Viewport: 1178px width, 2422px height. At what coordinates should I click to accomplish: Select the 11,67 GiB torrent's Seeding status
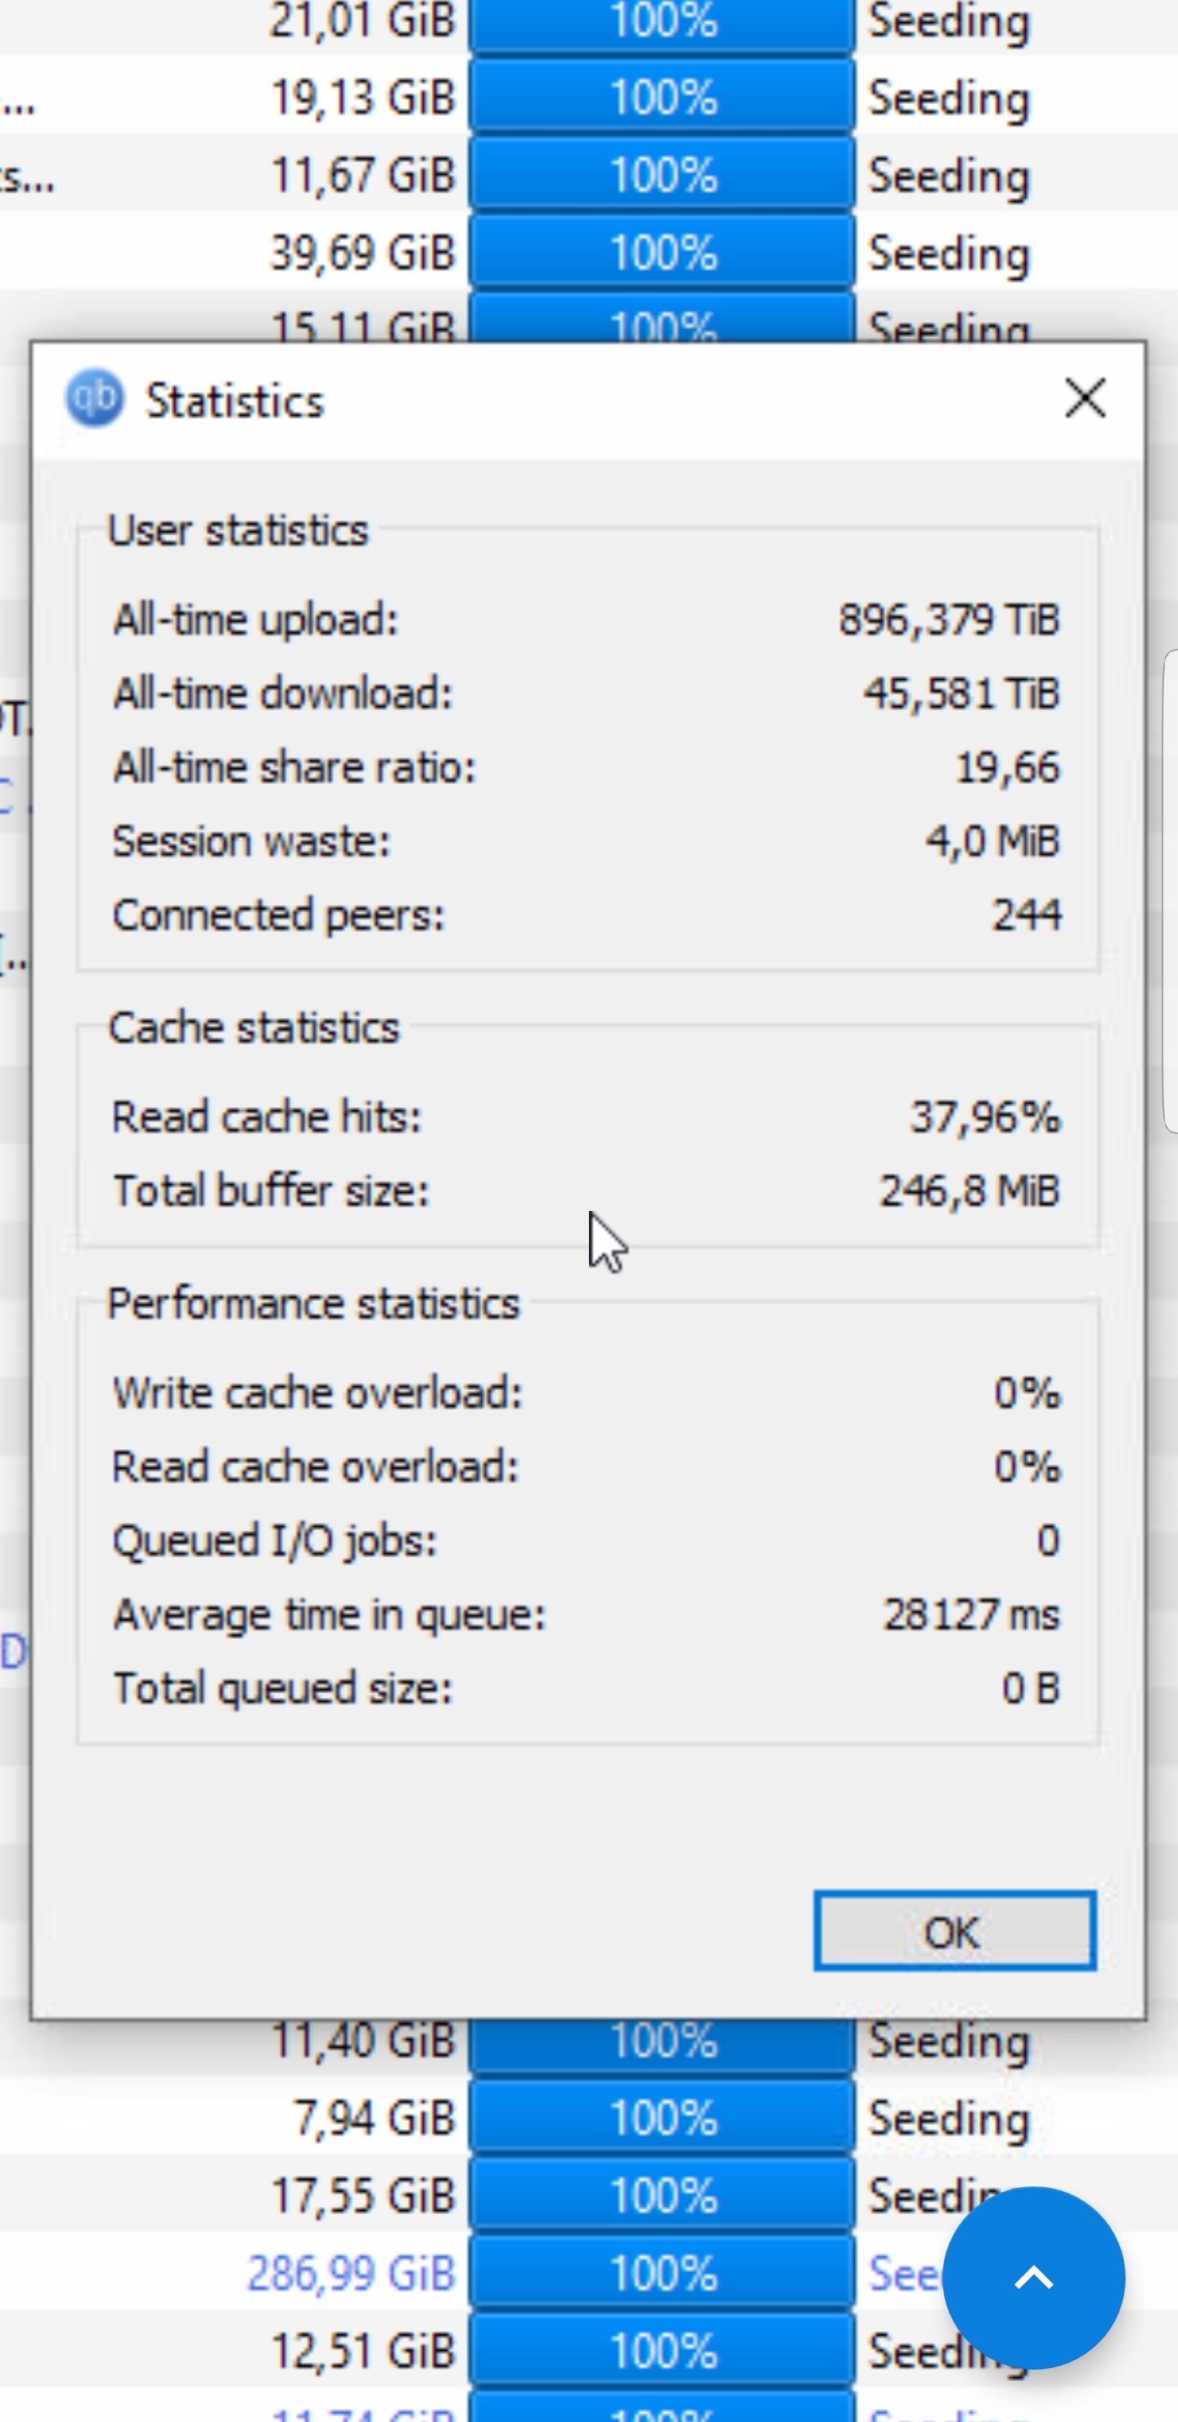pyautogui.click(x=947, y=176)
